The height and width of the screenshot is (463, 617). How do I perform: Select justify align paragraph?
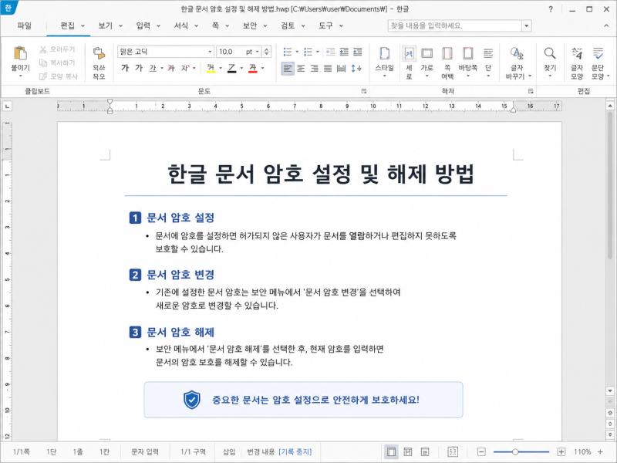(328, 69)
